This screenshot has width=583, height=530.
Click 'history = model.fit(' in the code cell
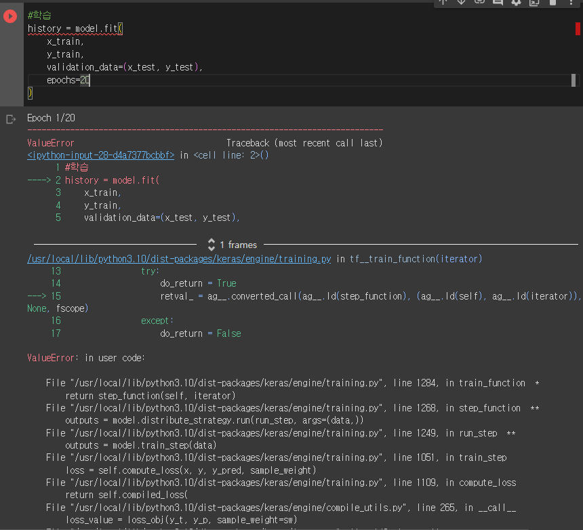[75, 28]
